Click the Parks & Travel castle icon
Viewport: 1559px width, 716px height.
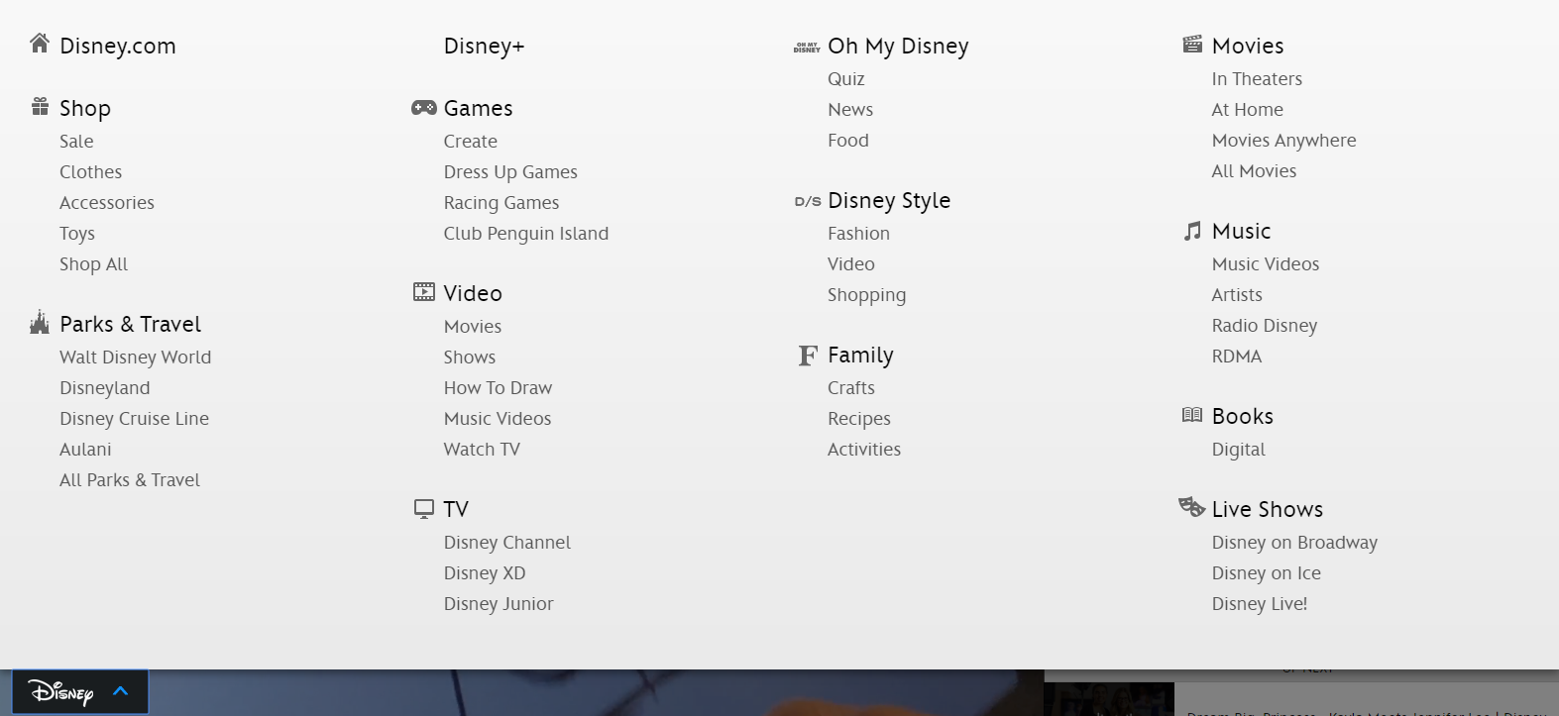click(40, 322)
